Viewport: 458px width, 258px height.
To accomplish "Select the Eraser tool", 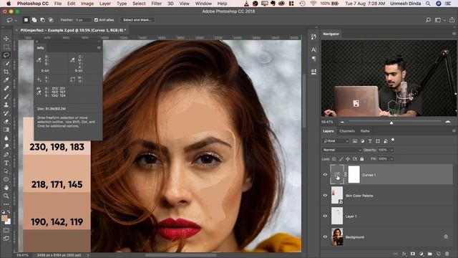I will (6, 121).
